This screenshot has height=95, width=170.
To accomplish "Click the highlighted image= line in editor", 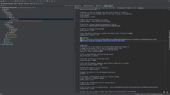I will tap(102, 41).
